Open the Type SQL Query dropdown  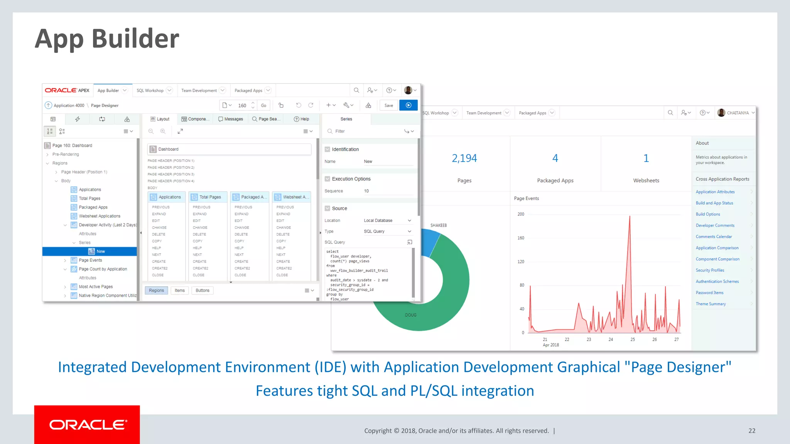coord(388,231)
